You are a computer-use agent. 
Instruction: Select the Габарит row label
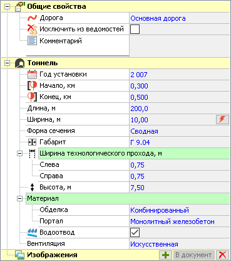pyautogui.click(x=53, y=142)
